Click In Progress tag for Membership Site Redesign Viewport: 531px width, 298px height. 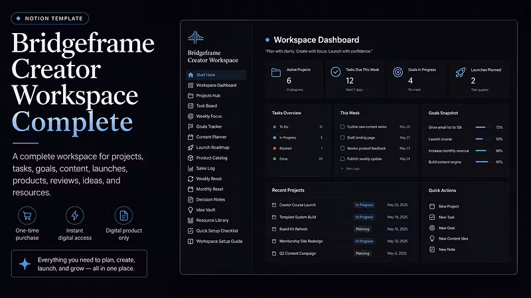[364, 241]
